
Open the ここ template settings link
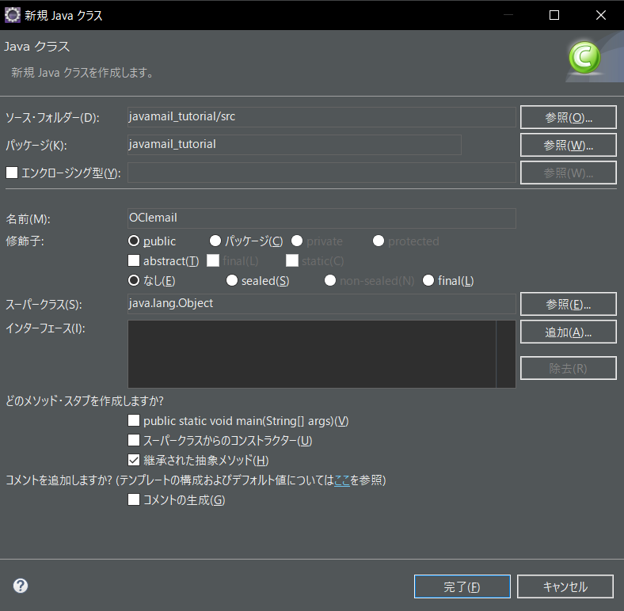pos(342,480)
